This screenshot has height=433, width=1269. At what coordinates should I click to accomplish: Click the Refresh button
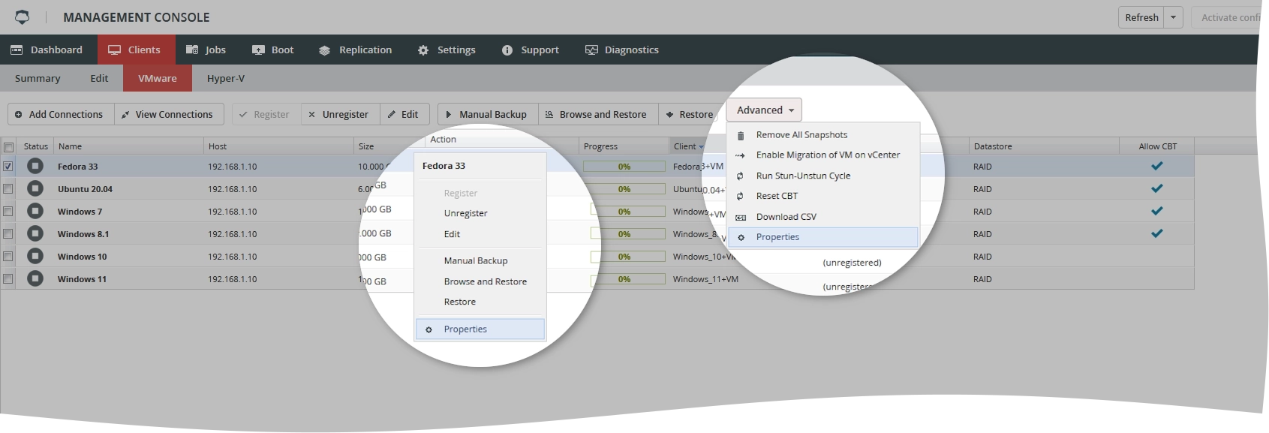[1141, 17]
